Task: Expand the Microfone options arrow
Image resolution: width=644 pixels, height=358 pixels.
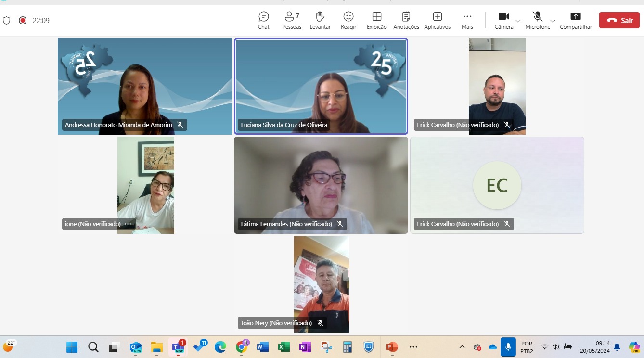Action: click(553, 21)
